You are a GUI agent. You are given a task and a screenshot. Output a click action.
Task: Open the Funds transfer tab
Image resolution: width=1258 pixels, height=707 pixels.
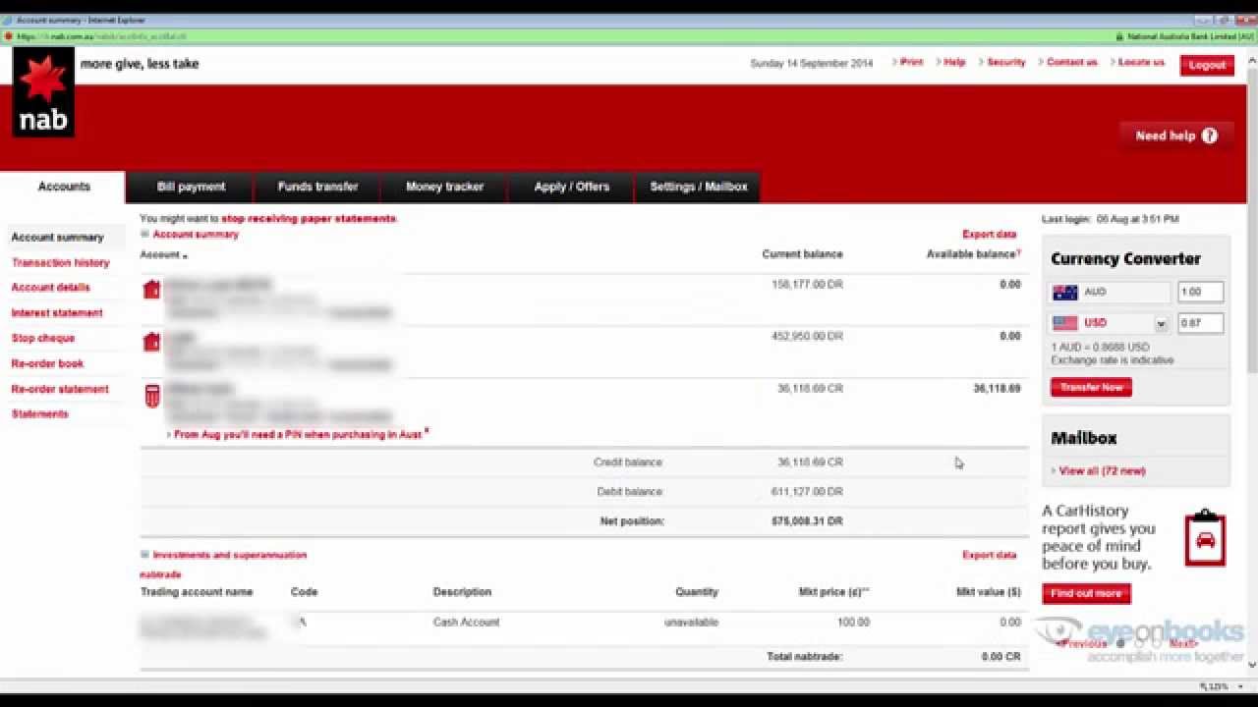coord(317,187)
